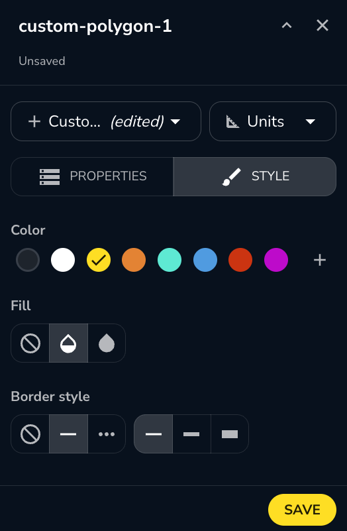Select the turquoise color swatch
The width and height of the screenshot is (347, 531).
(x=170, y=260)
